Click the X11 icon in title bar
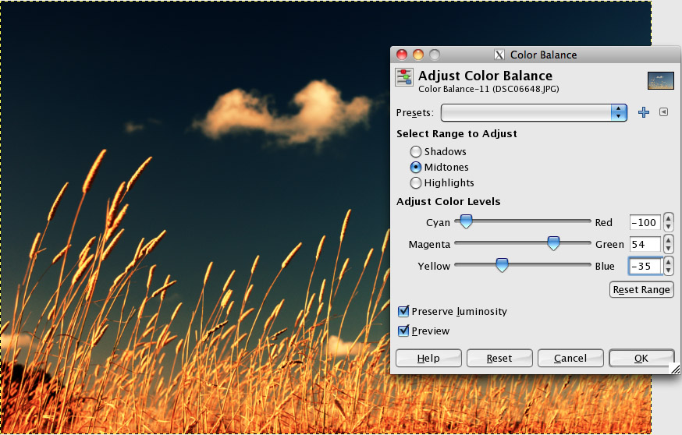 [499, 55]
